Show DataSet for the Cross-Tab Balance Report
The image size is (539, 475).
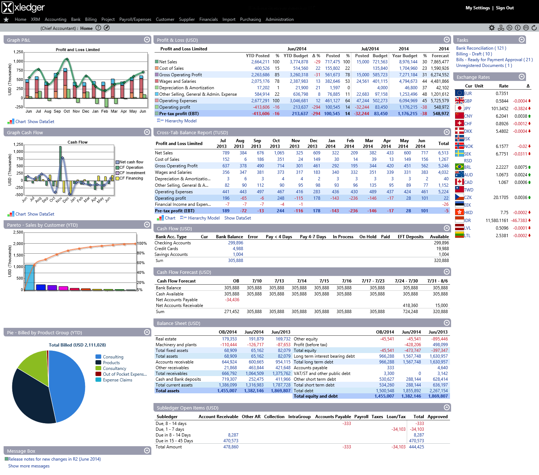coord(237,218)
